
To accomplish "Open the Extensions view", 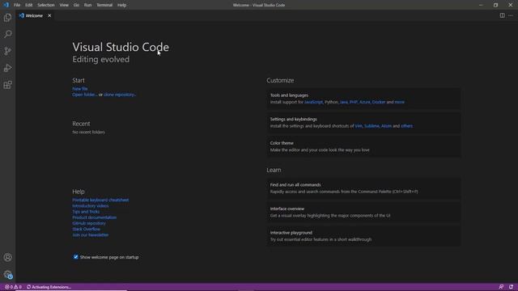I will [x=7, y=85].
